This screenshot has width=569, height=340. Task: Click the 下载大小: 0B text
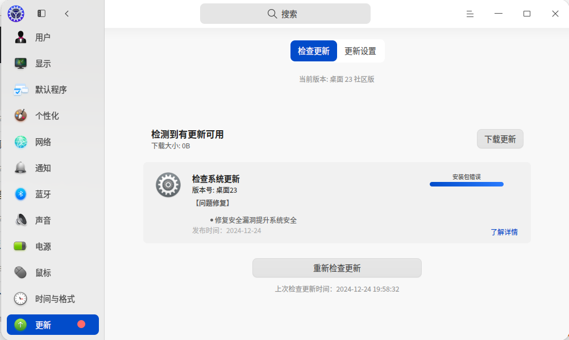click(x=171, y=146)
